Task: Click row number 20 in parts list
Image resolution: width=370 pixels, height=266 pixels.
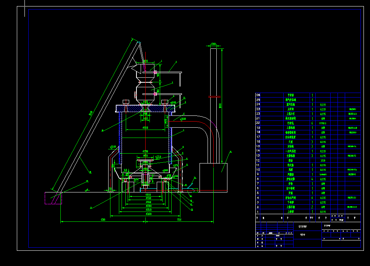Action: pos(258,123)
